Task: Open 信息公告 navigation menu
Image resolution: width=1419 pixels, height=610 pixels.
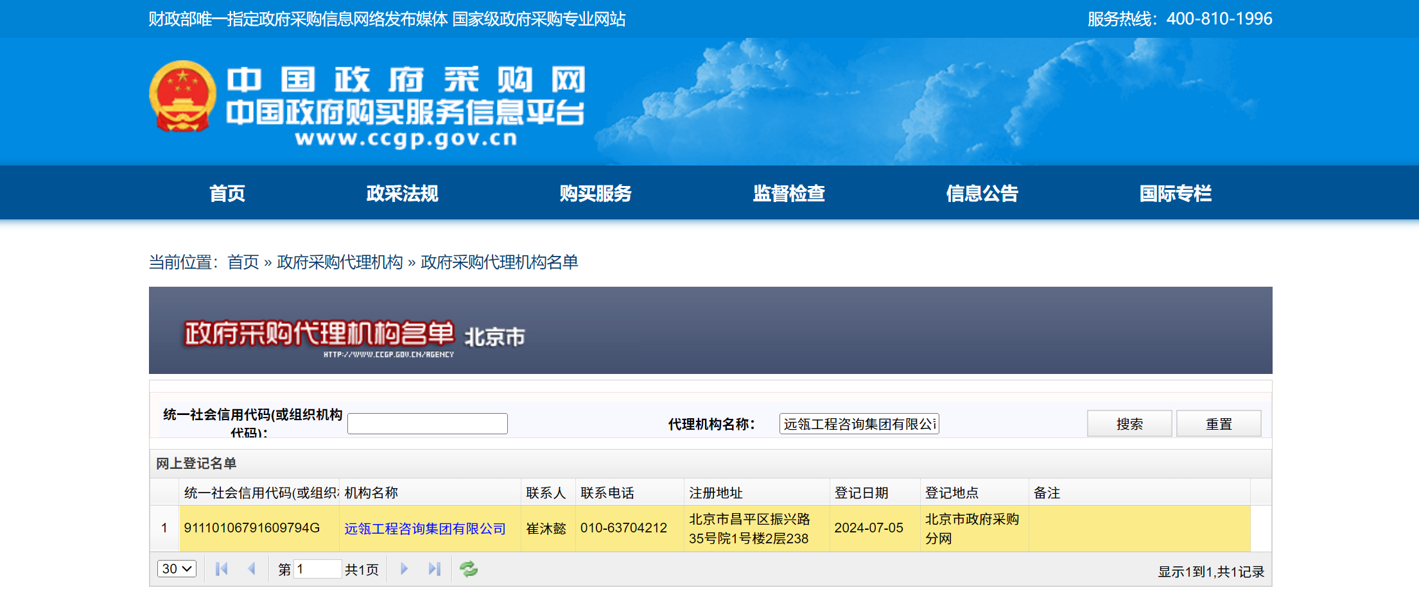Action: point(982,193)
